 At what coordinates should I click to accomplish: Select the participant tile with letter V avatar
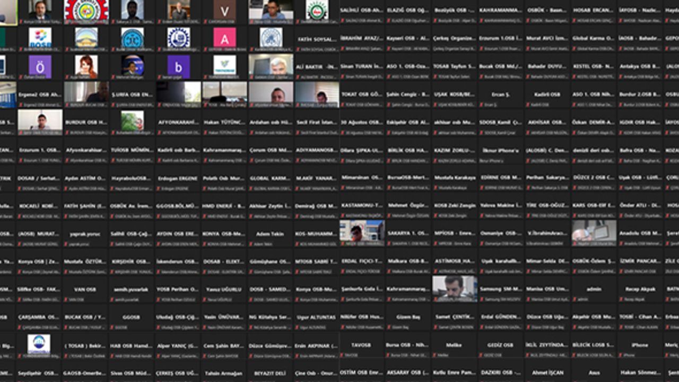coord(224,12)
